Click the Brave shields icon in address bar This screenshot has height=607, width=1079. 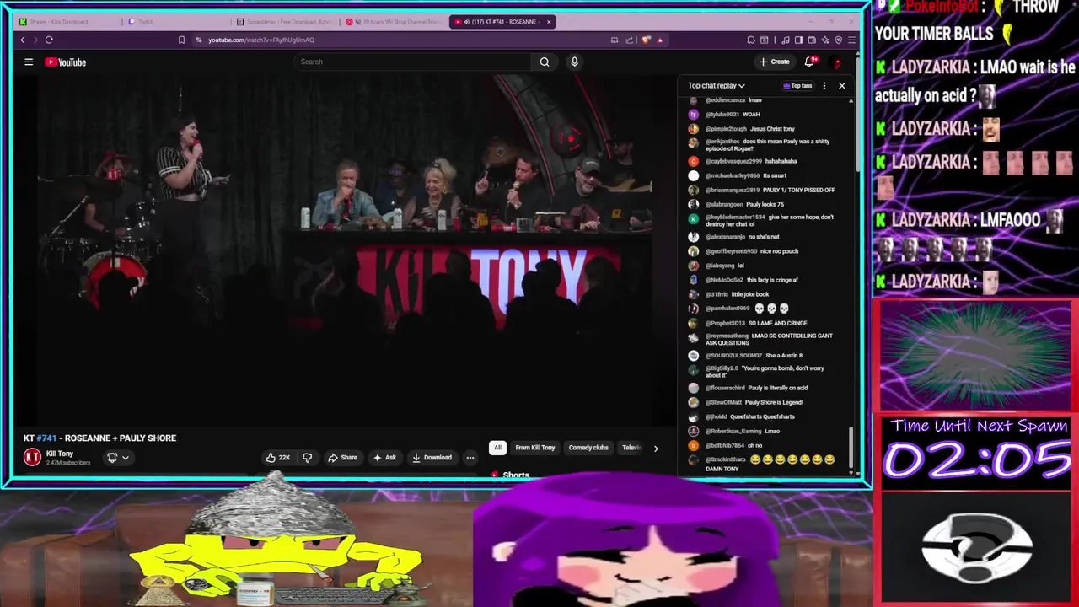[x=647, y=40]
